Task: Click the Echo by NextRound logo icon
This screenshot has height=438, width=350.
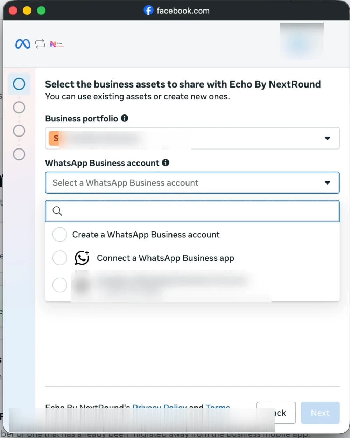Action: point(57,44)
